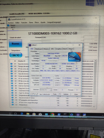Click status circle of row BD High Fly Writes
The image size is (104, 138).
click(12, 93)
